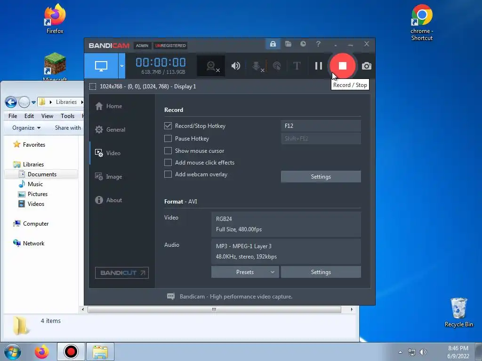Enable Show mouse cursor checkbox
This screenshot has width=482, height=361.
point(168,151)
